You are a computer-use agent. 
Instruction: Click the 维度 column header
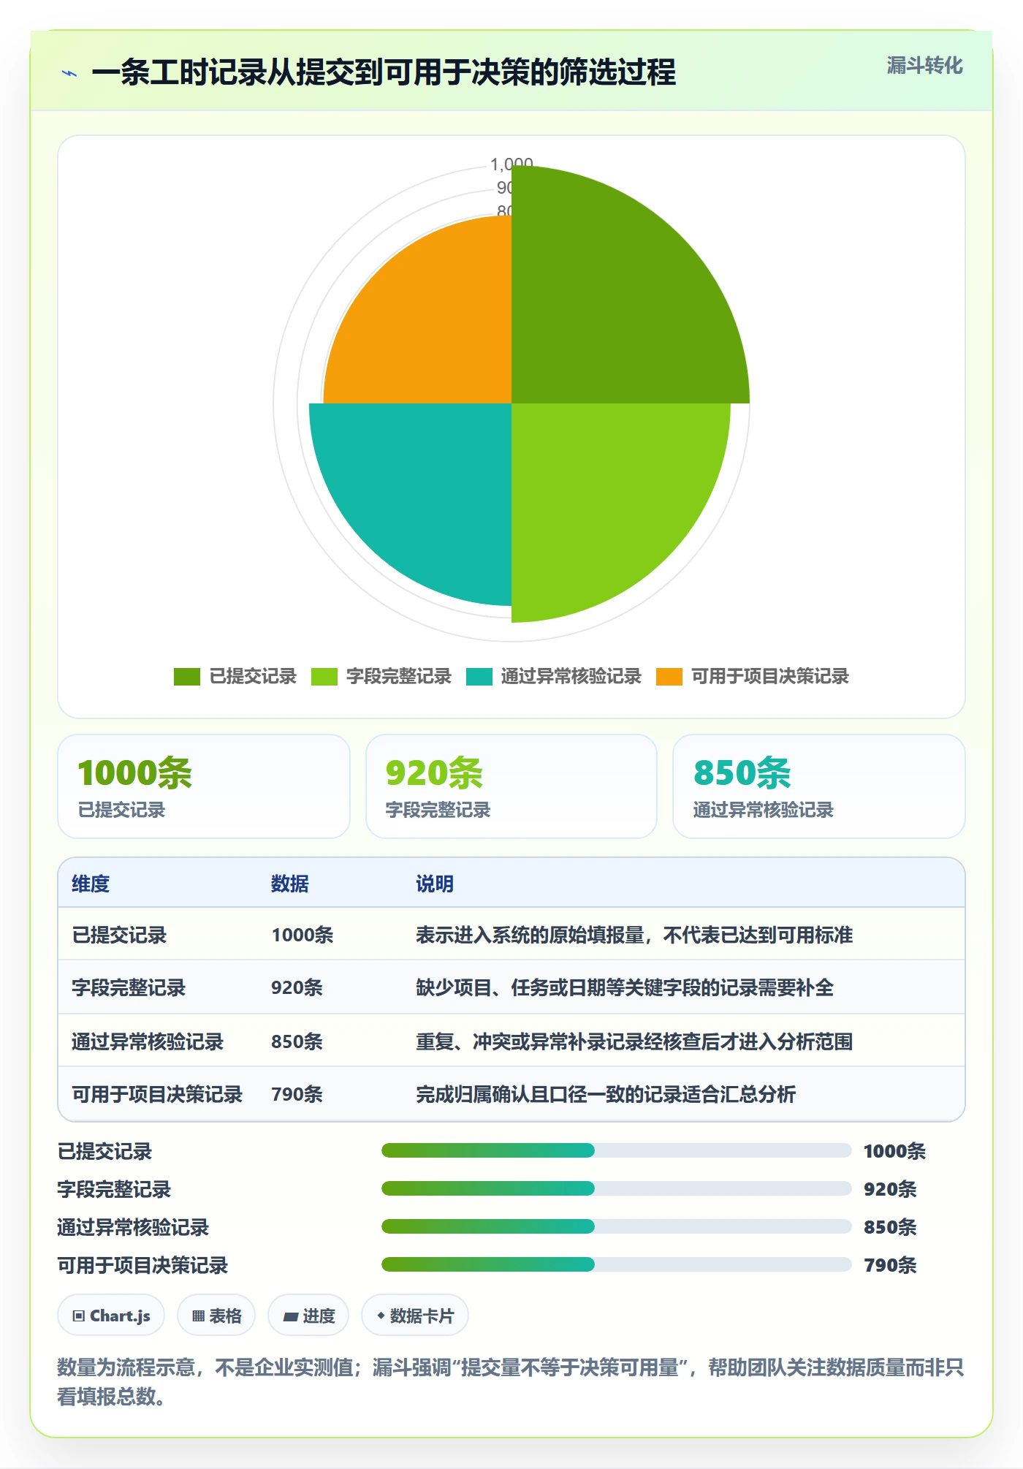[91, 884]
